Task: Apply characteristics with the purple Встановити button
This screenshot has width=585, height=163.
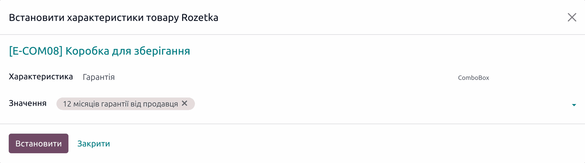Action: coord(38,143)
